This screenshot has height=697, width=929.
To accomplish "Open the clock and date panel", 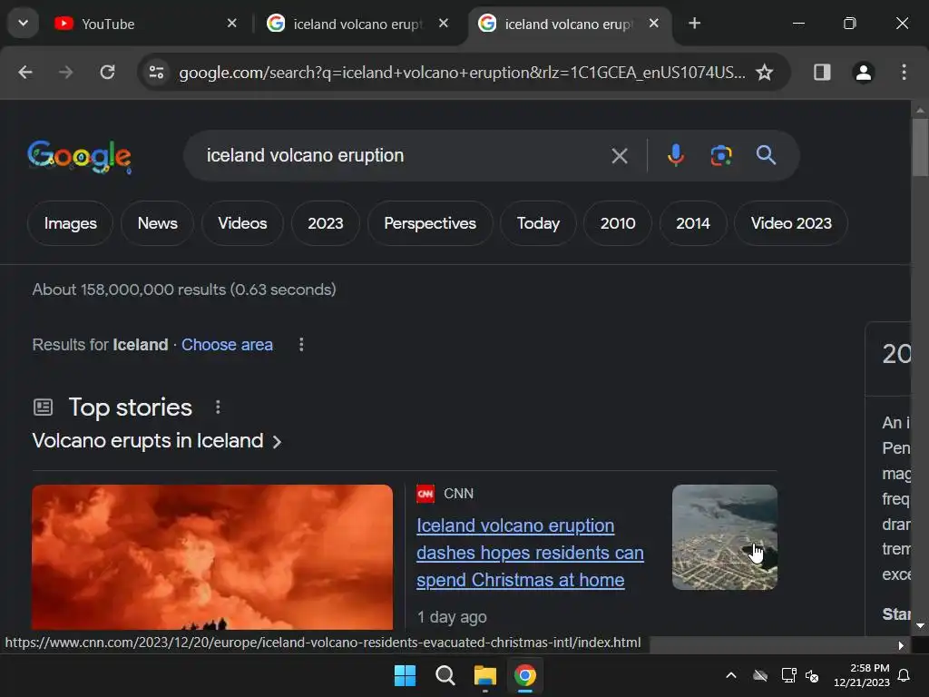I will click(862, 675).
